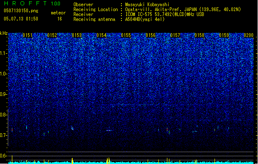Click the Observer label

coord(83,5)
